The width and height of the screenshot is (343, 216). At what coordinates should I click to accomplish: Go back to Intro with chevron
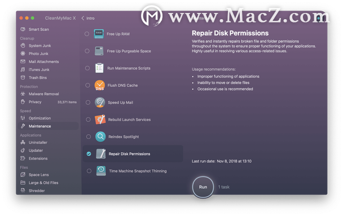(x=83, y=18)
